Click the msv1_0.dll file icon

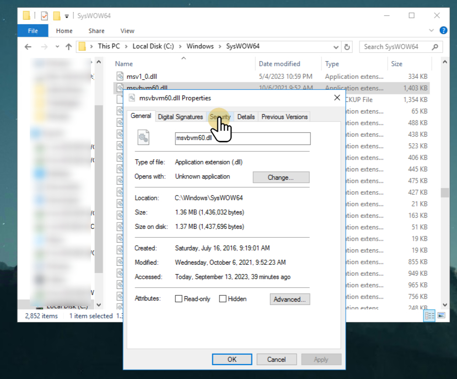(x=120, y=77)
